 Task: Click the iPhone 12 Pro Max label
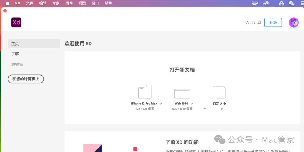tap(144, 103)
